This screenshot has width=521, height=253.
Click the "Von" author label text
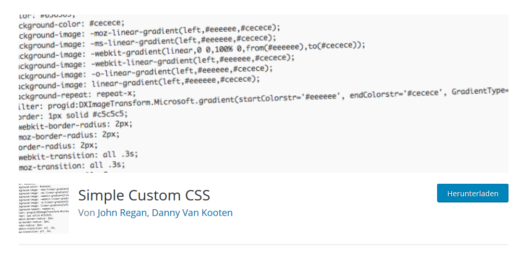pyautogui.click(x=86, y=213)
